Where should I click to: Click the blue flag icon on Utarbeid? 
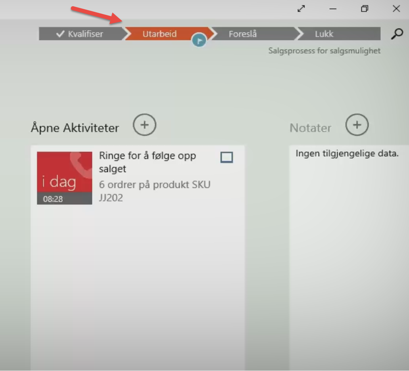coord(199,40)
